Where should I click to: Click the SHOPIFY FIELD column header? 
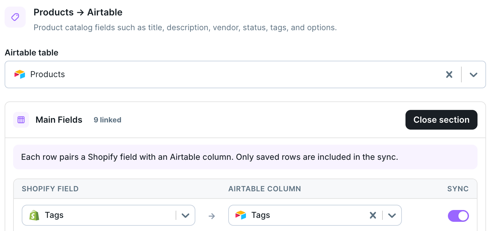coord(50,189)
